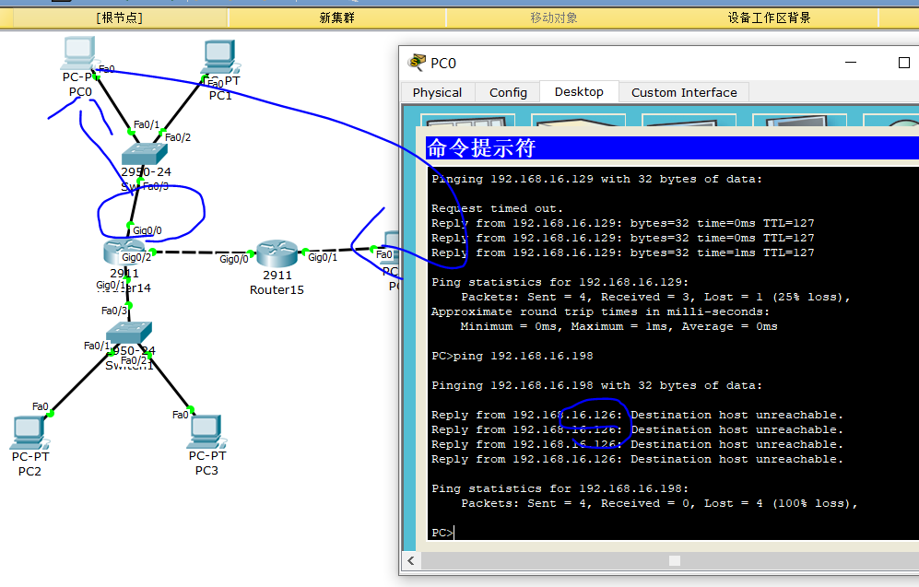919x587 pixels.
Task: Open 设备工作区背景 workspace background setting
Action: [x=769, y=18]
